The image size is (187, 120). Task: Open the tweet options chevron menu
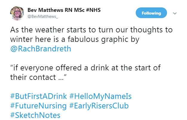[x=175, y=13]
